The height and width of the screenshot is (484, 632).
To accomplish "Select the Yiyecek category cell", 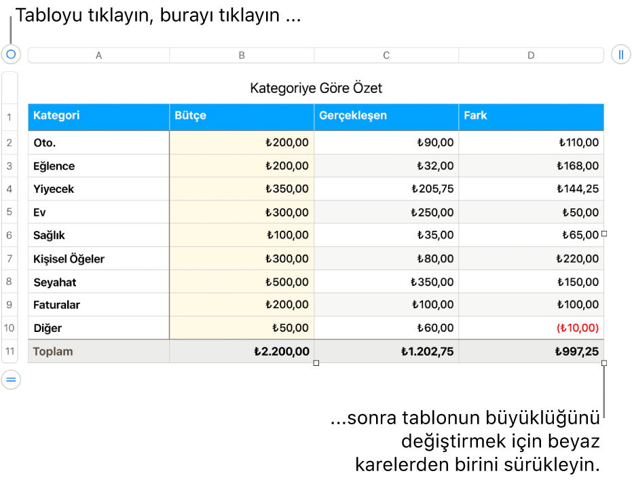I will coord(98,189).
